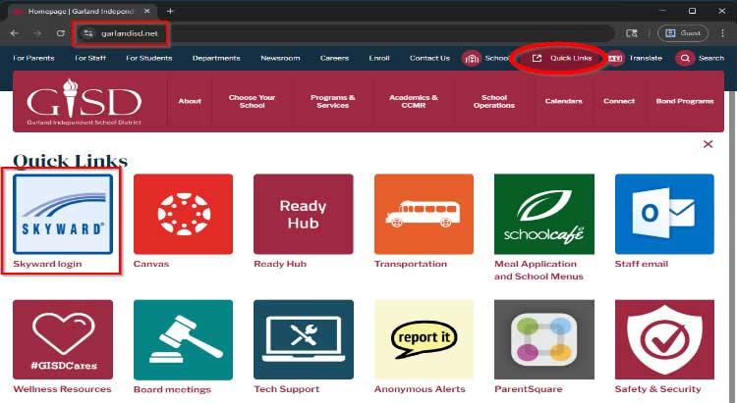
Task: Open School Operations menu
Action: [494, 101]
